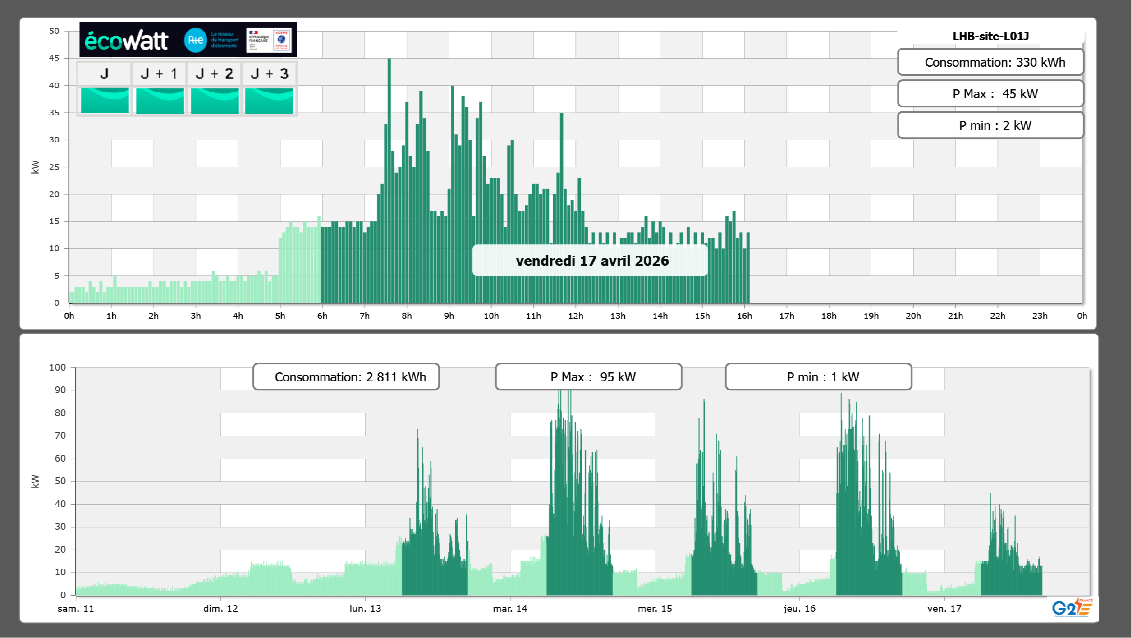Click the P Max : 45 kW box

pos(990,94)
